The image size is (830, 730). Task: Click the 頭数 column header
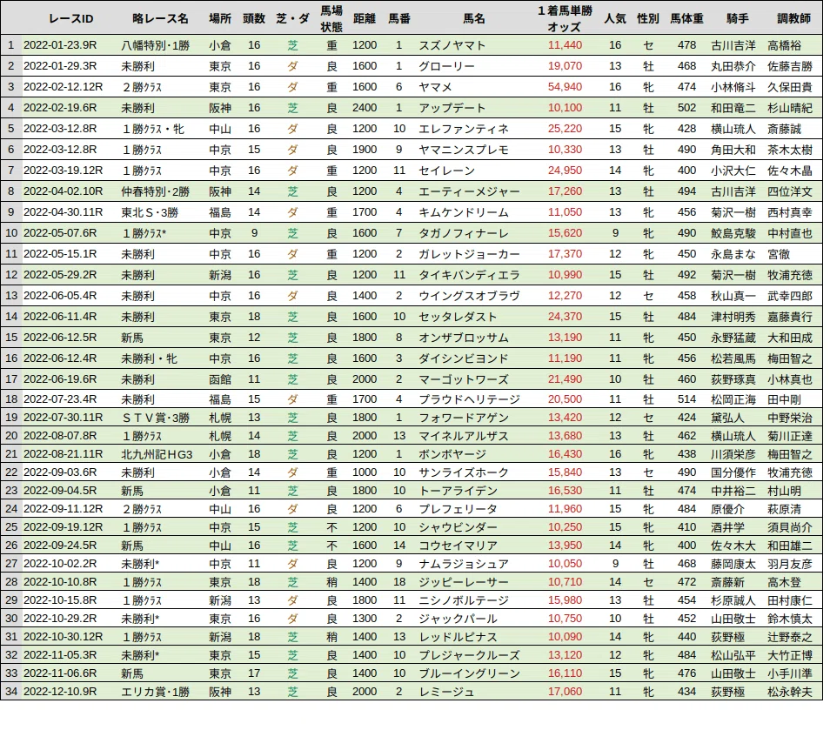click(254, 18)
